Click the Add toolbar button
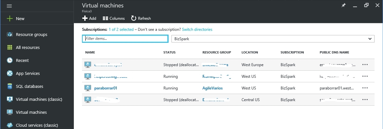This screenshot has width=383, height=129. (x=89, y=18)
